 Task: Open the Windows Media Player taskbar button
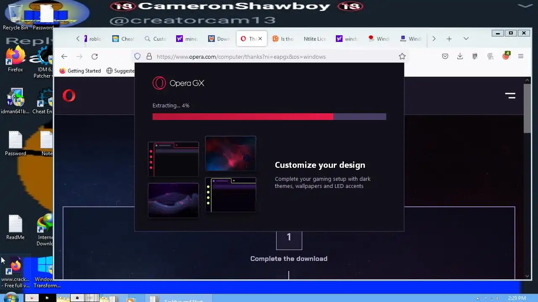coord(131,299)
